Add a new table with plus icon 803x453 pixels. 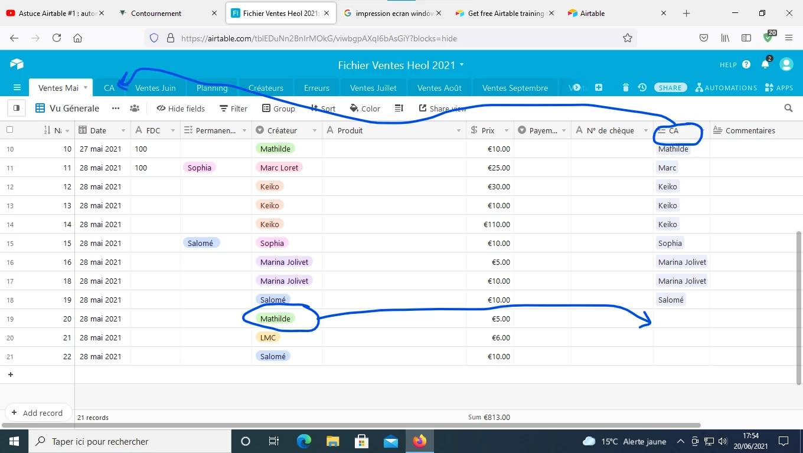pos(599,87)
